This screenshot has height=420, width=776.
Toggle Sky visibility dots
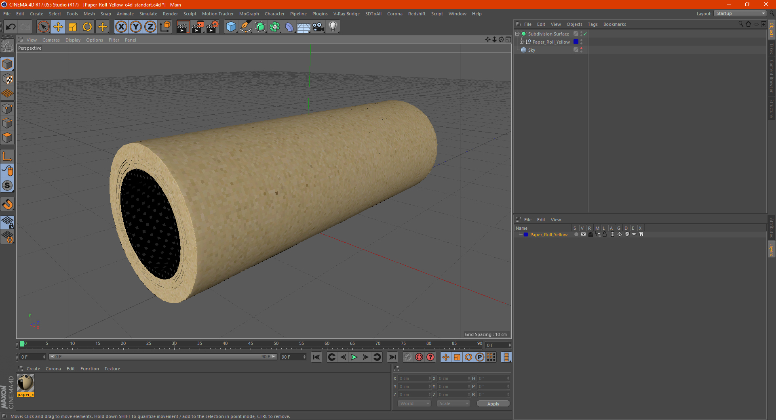point(581,50)
